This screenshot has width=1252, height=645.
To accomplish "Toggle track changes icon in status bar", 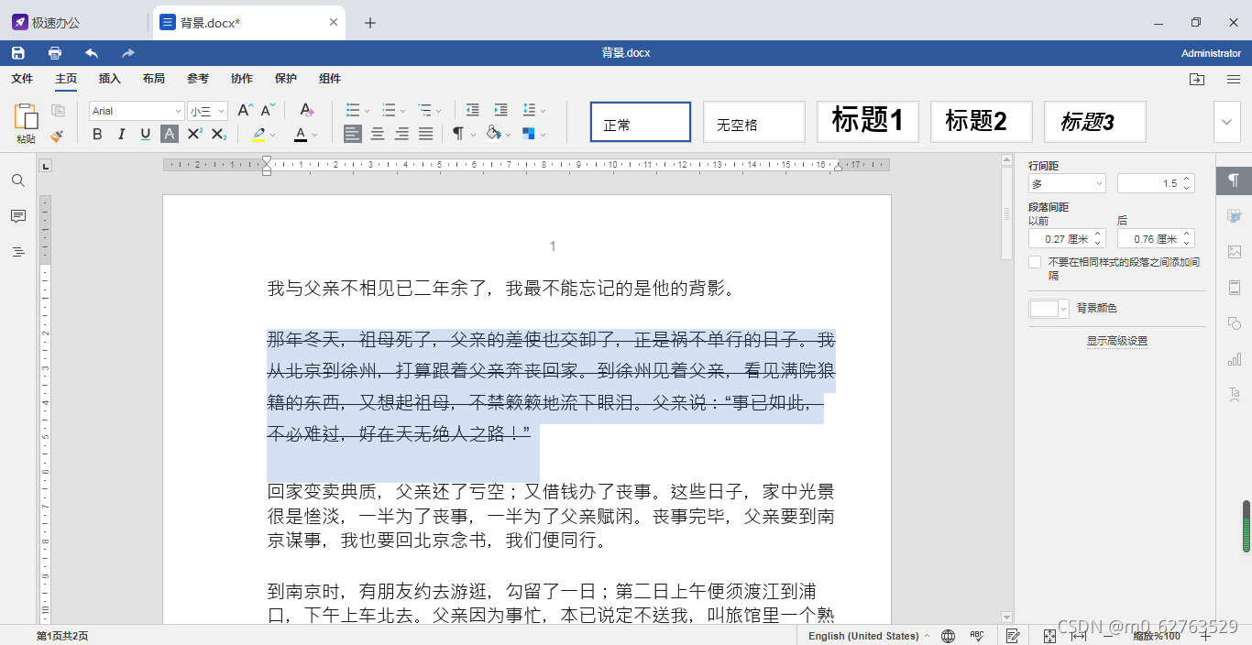I will (x=1013, y=636).
